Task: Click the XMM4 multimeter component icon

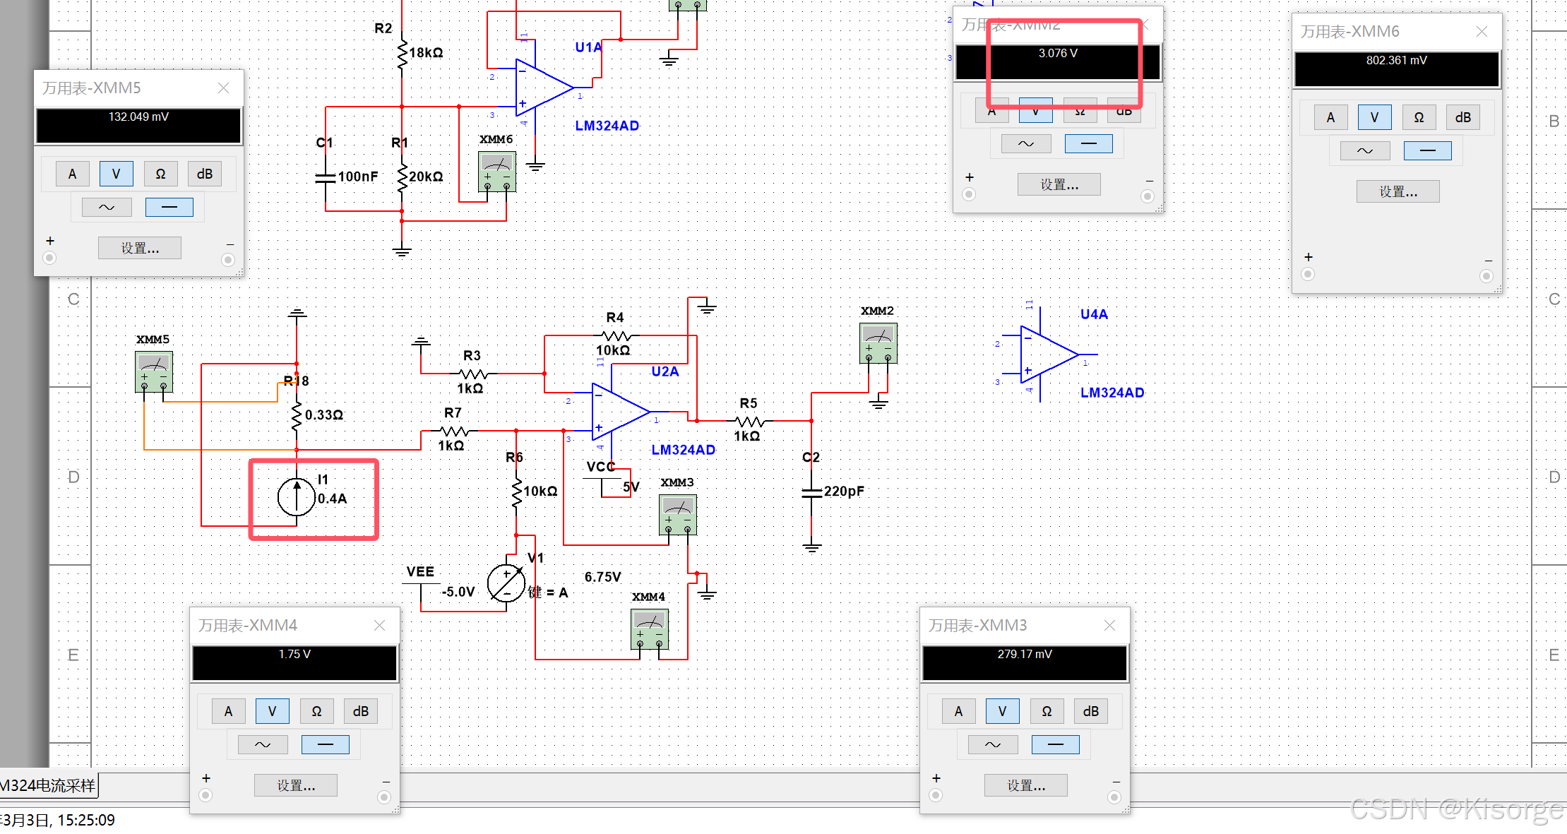Action: click(x=649, y=628)
